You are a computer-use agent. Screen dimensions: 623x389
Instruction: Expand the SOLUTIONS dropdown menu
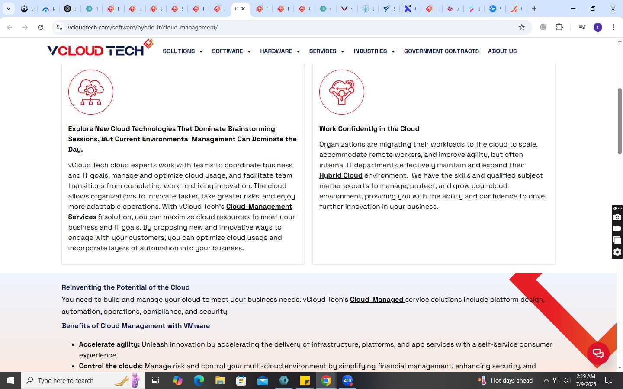183,51
